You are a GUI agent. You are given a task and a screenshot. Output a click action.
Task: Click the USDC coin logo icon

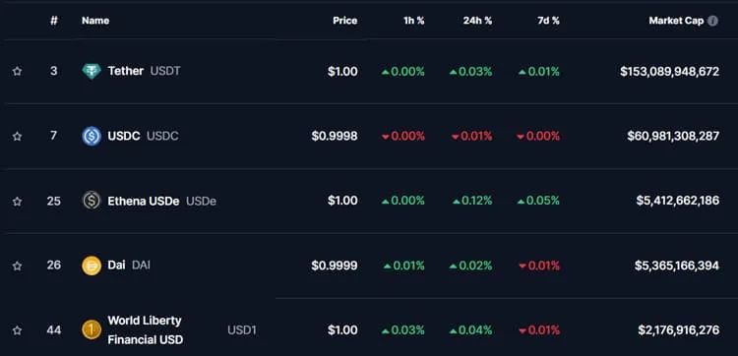92,137
